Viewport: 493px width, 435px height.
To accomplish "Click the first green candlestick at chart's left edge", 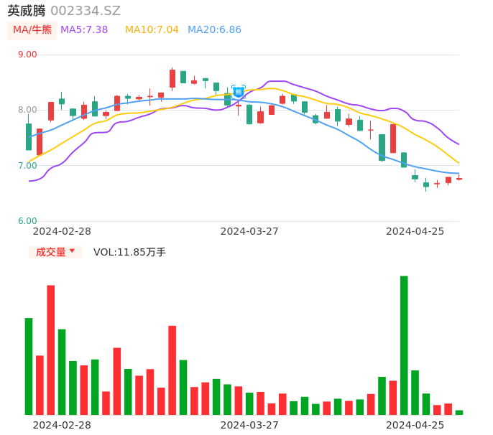I will pyautogui.click(x=29, y=136).
